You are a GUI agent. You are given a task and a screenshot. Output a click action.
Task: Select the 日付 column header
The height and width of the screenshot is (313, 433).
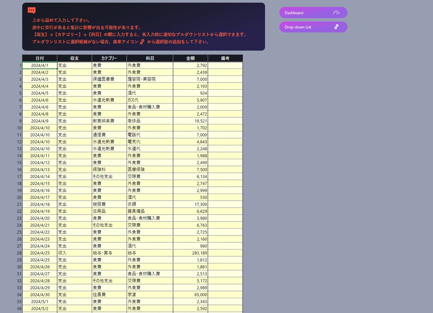pyautogui.click(x=40, y=58)
